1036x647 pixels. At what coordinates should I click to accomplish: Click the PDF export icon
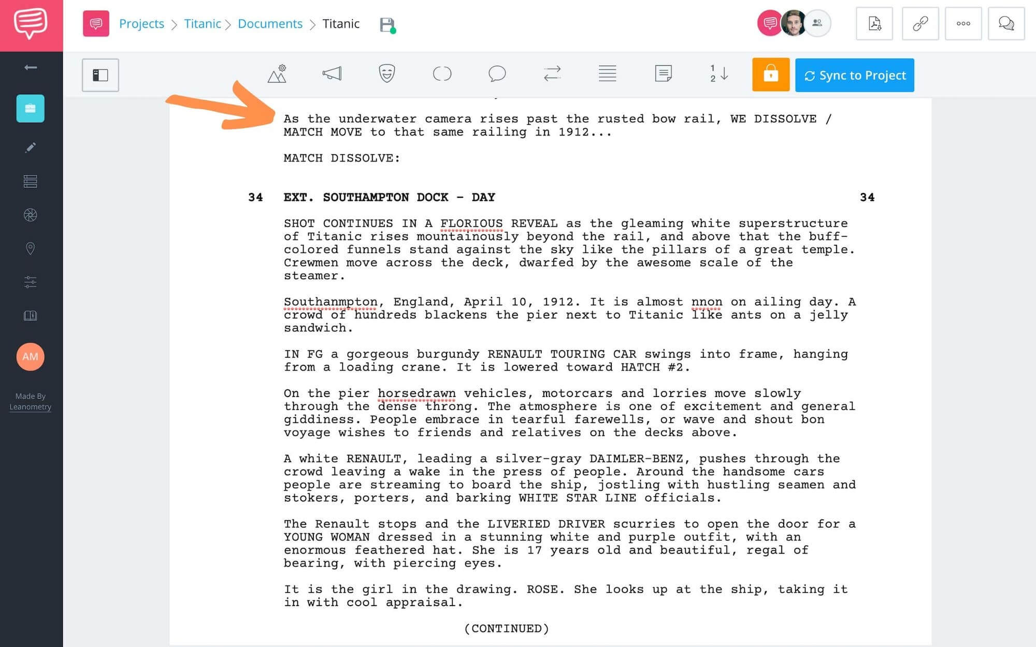click(874, 24)
